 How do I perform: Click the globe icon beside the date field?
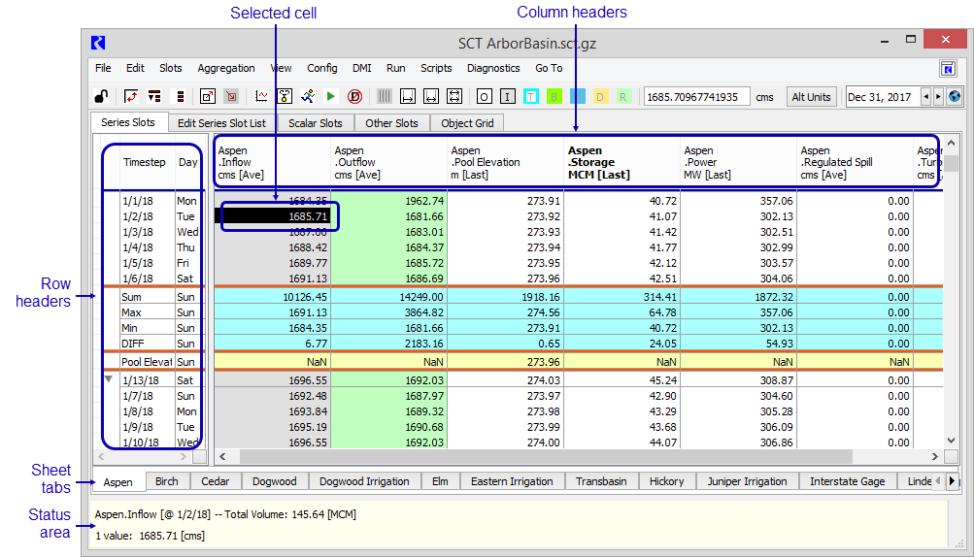[954, 96]
